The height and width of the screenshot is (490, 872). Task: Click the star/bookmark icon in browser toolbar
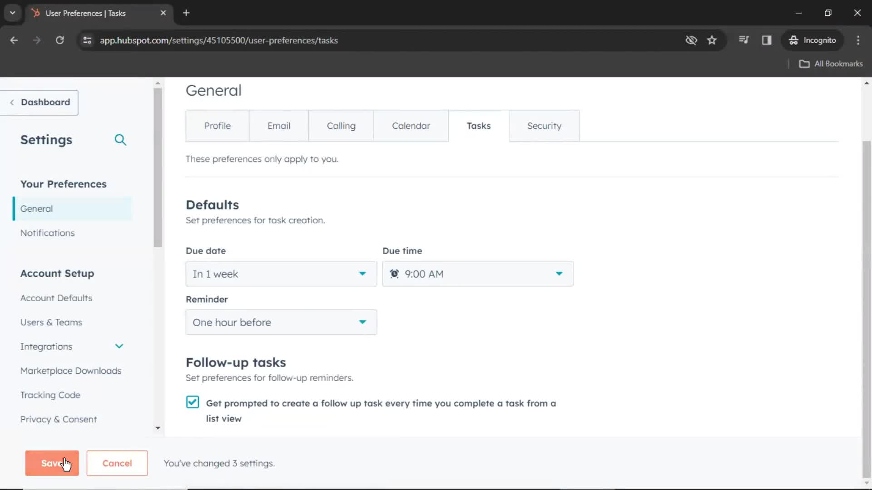[x=712, y=40]
